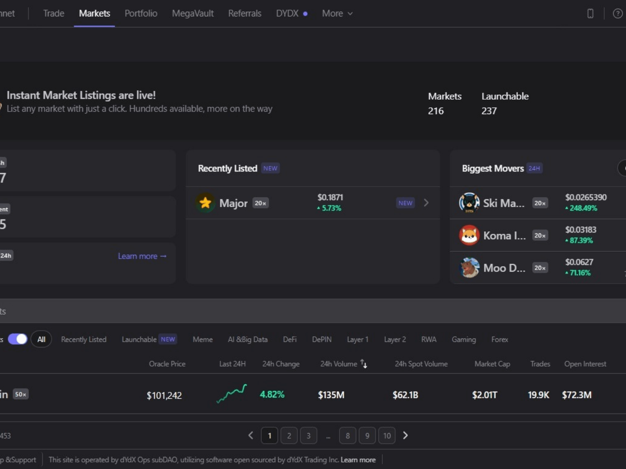
Task: Go to next page arrow
Action: pos(405,435)
